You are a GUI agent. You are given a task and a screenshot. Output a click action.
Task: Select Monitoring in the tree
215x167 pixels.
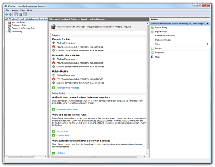[x=17, y=32]
